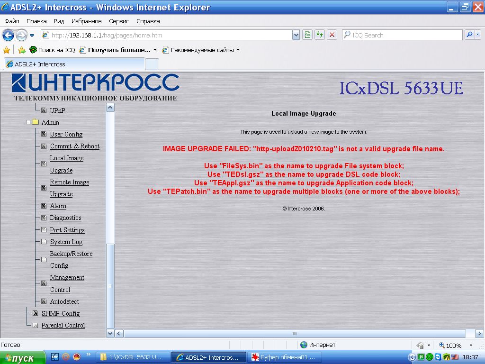Open the address bar history dropdown arrow
Screen dimensions: 485x364
click(x=296, y=35)
